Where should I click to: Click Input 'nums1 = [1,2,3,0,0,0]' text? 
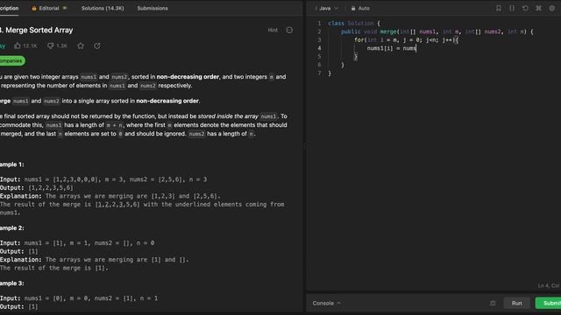[61, 179]
